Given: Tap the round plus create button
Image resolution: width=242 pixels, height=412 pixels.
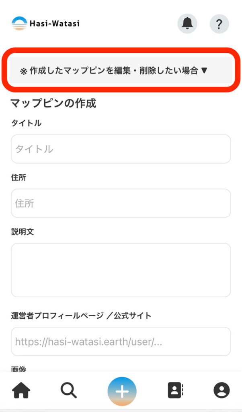Looking at the screenshot, I should pyautogui.click(x=122, y=391).
